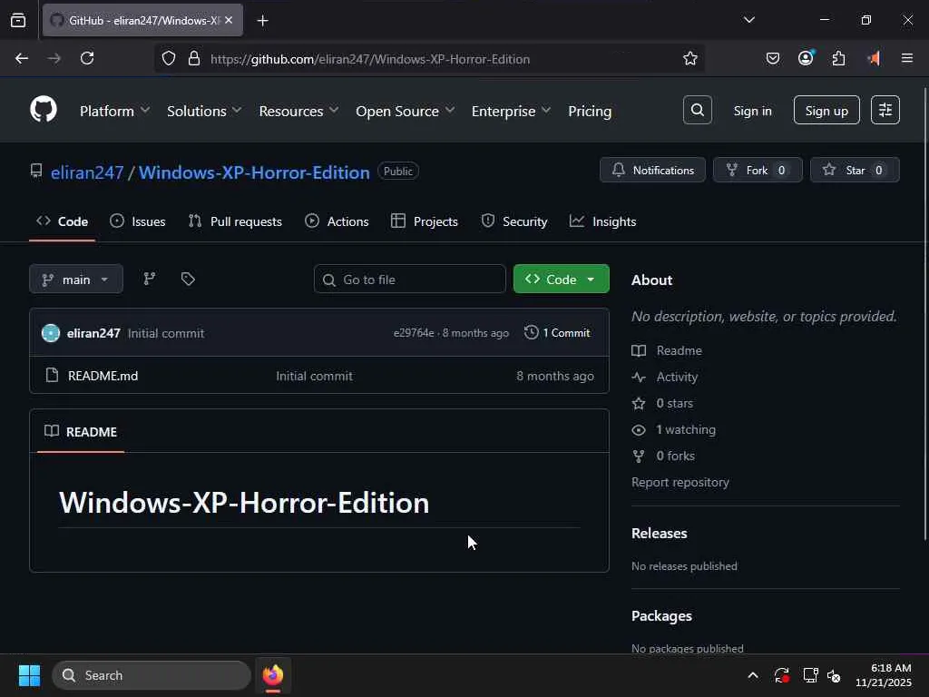The image size is (929, 697).
Task: Bookmark this page with the star
Action: coord(689,59)
